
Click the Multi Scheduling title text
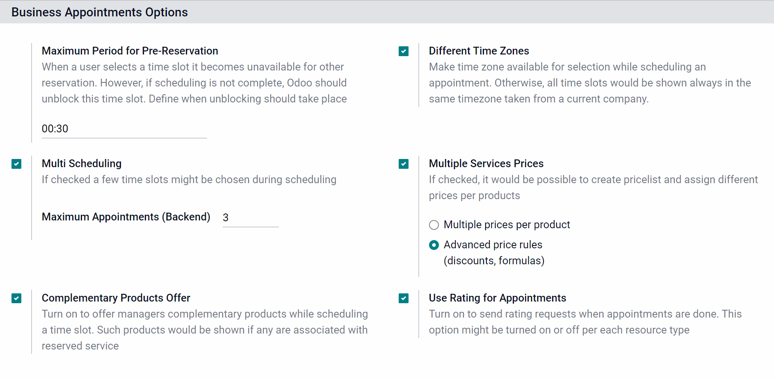coord(82,163)
